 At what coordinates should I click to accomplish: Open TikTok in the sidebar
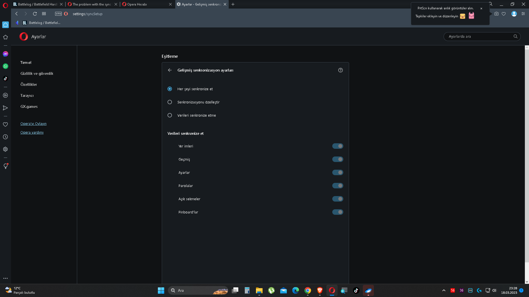6,79
